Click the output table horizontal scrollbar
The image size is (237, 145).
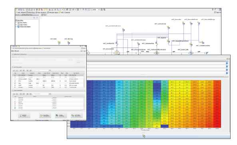click(x=48, y=110)
